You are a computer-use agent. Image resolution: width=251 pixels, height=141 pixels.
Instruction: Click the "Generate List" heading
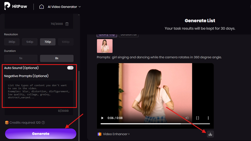click(x=200, y=21)
